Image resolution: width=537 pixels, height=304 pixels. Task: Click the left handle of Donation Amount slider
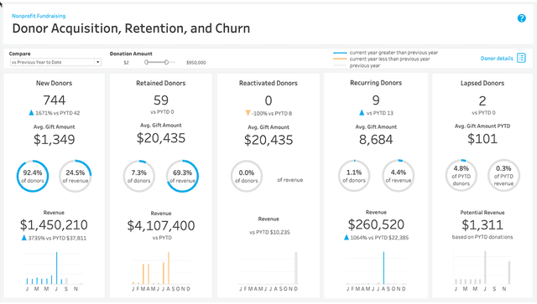tap(146, 62)
